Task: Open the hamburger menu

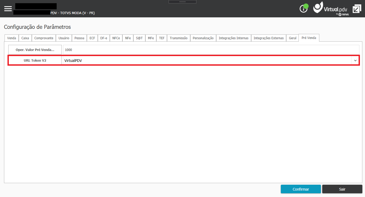Action: pyautogui.click(x=8, y=9)
